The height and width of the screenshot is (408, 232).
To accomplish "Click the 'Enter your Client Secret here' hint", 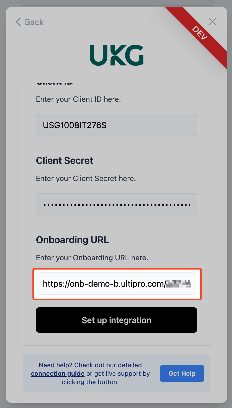I will coord(86,179).
